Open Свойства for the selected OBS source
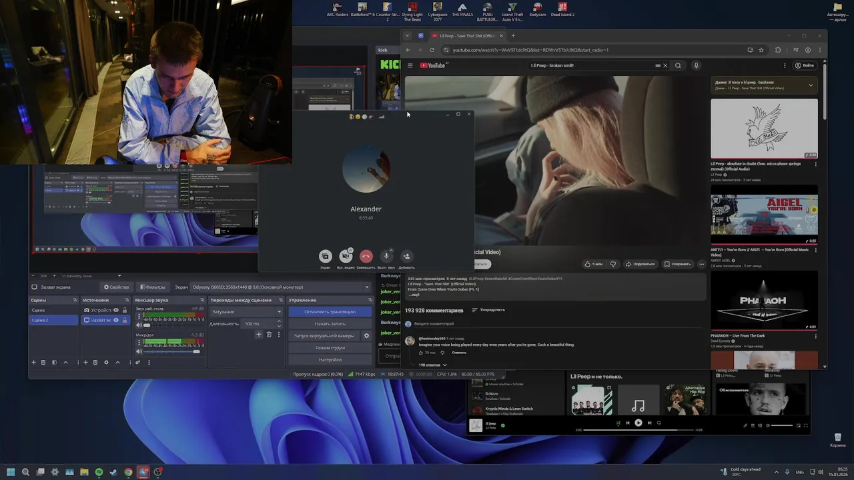This screenshot has height=480, width=854. coord(116,287)
